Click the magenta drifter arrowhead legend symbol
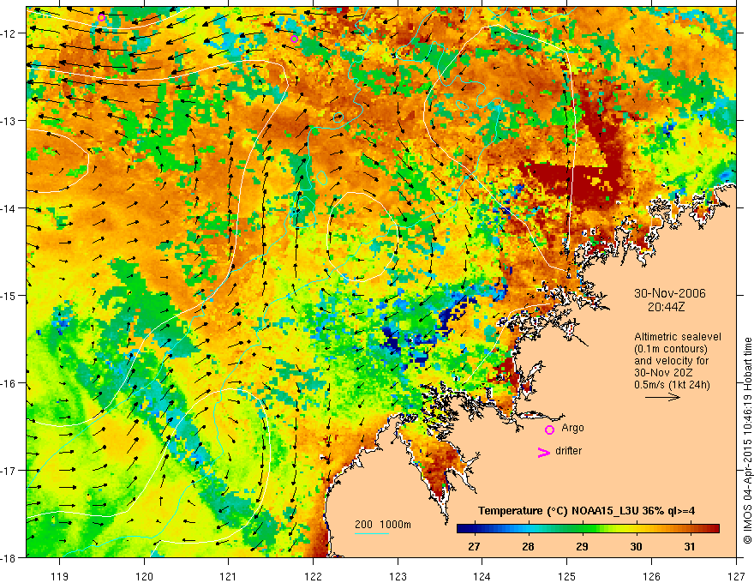The width and height of the screenshot is (754, 583). (x=544, y=452)
